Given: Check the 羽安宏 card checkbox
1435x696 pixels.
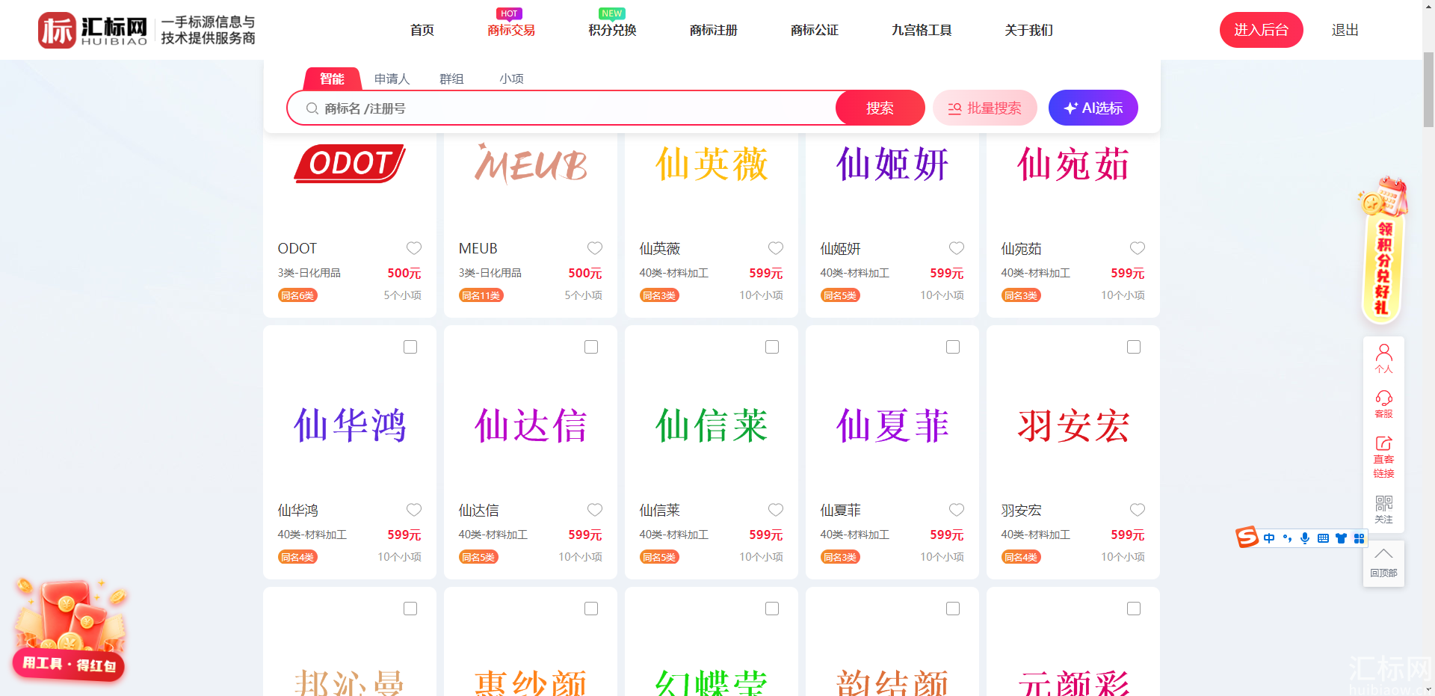Looking at the screenshot, I should tap(1134, 347).
